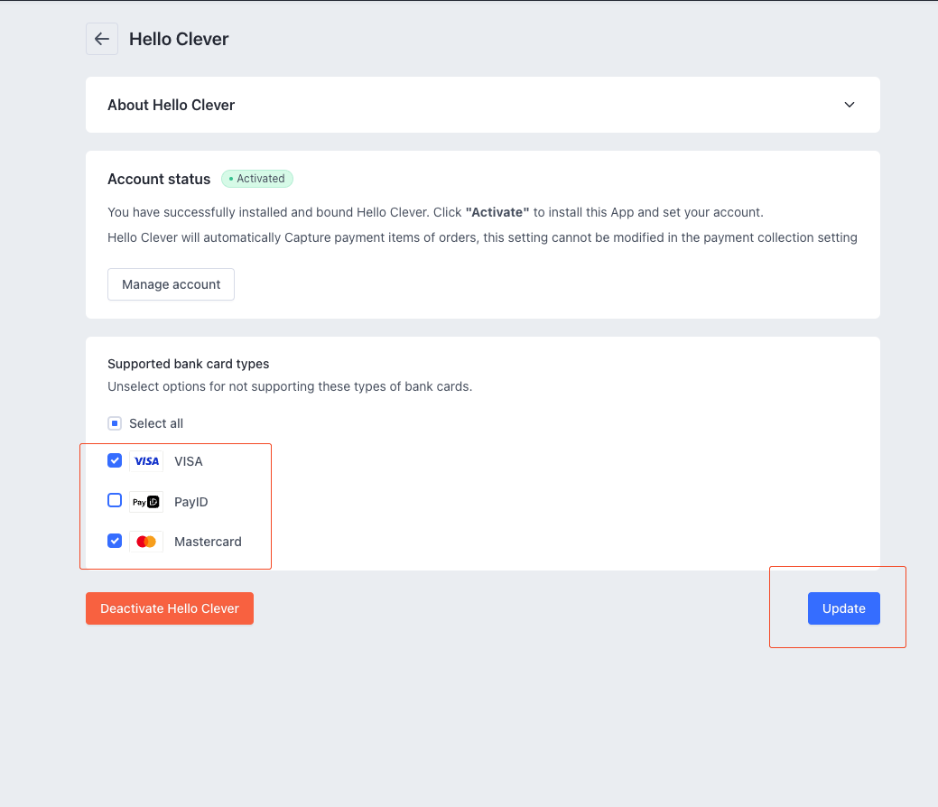
Task: Click the Select all text label
Action: point(156,423)
